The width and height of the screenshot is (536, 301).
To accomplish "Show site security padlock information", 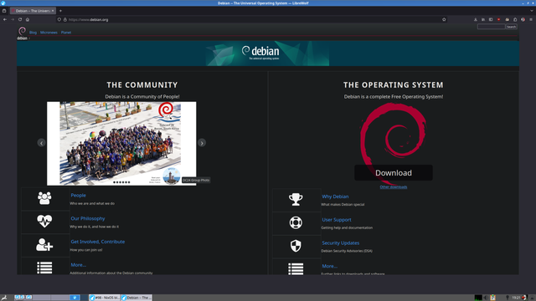I will tap(65, 19).
